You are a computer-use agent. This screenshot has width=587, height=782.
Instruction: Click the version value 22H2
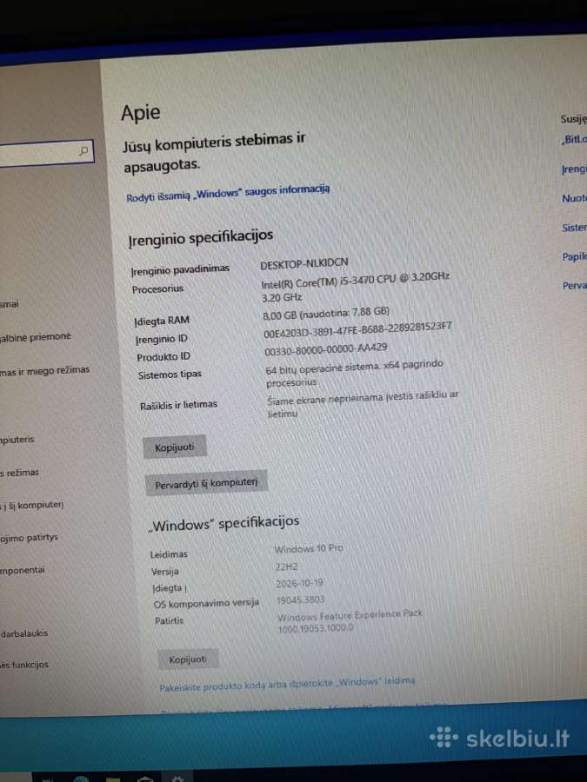[286, 567]
